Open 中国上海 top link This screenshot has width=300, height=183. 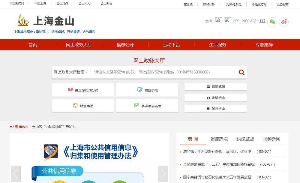pyautogui.click(x=40, y=3)
